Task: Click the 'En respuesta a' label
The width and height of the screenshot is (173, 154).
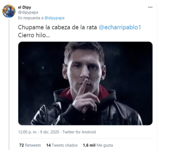Action: [x=31, y=18]
